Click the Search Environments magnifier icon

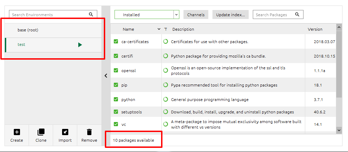point(91,14)
